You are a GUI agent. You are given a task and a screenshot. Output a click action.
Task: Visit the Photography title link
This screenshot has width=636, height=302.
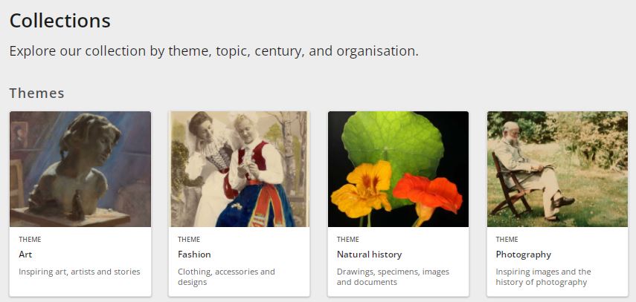524,255
